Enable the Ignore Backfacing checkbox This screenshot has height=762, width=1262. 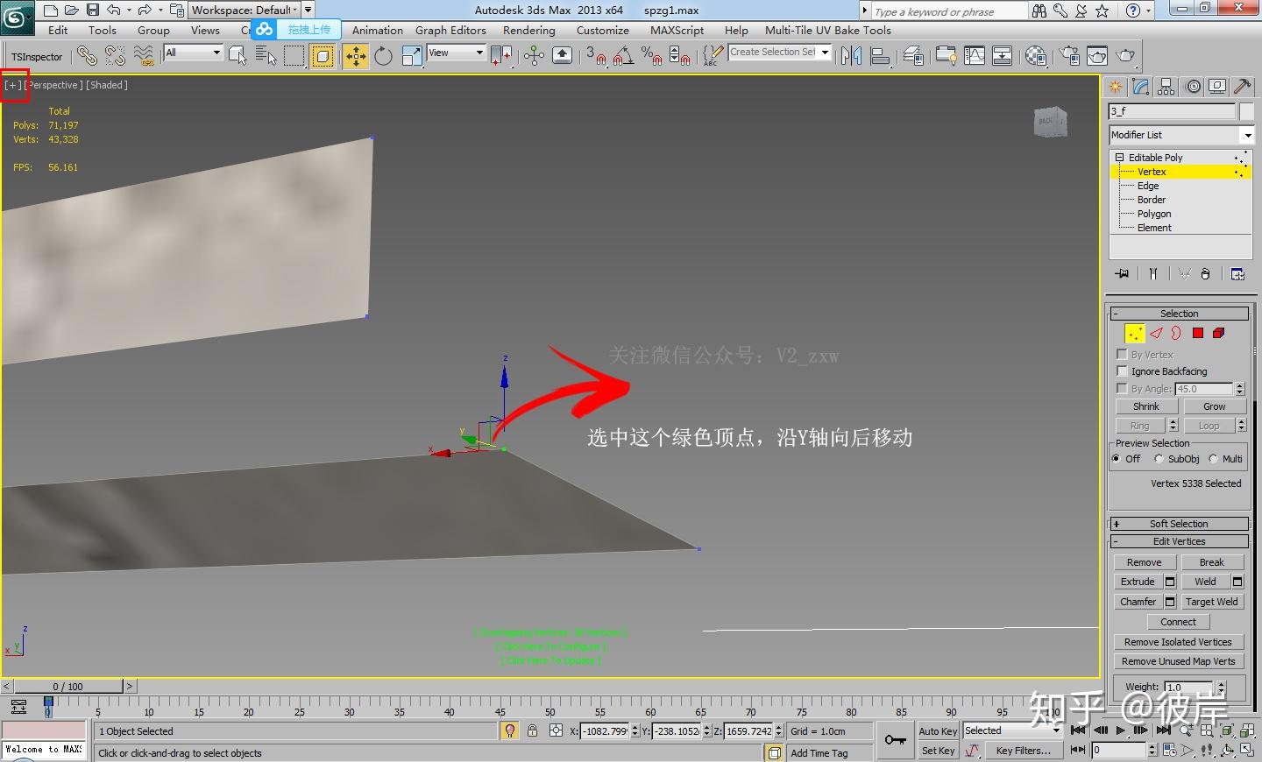pos(1122,371)
